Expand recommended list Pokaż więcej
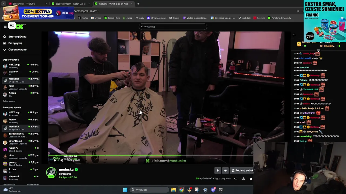346x194 pixels. coord(9,185)
